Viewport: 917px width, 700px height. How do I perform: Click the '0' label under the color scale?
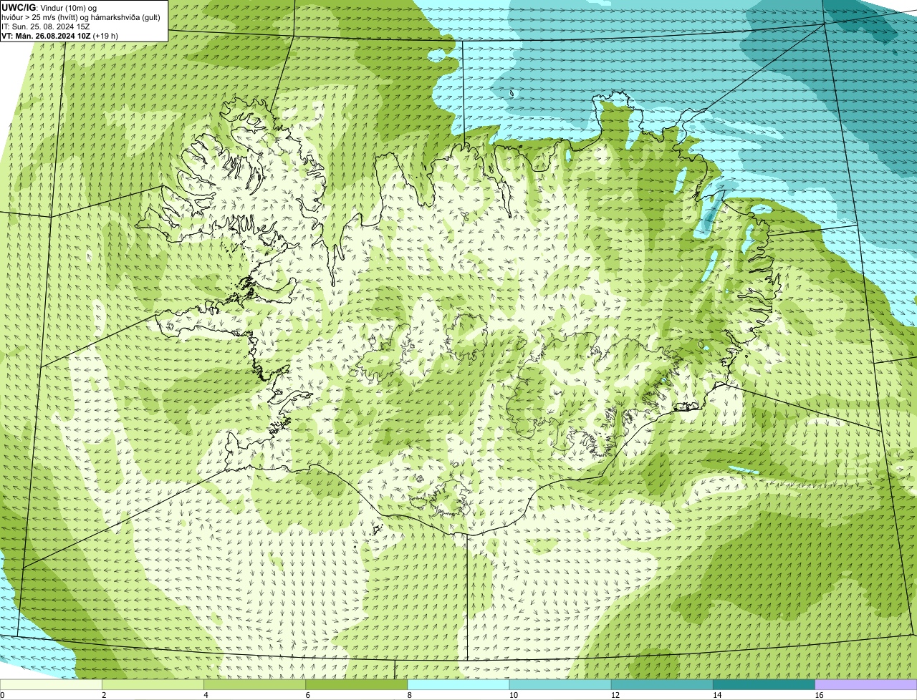coord(2,695)
